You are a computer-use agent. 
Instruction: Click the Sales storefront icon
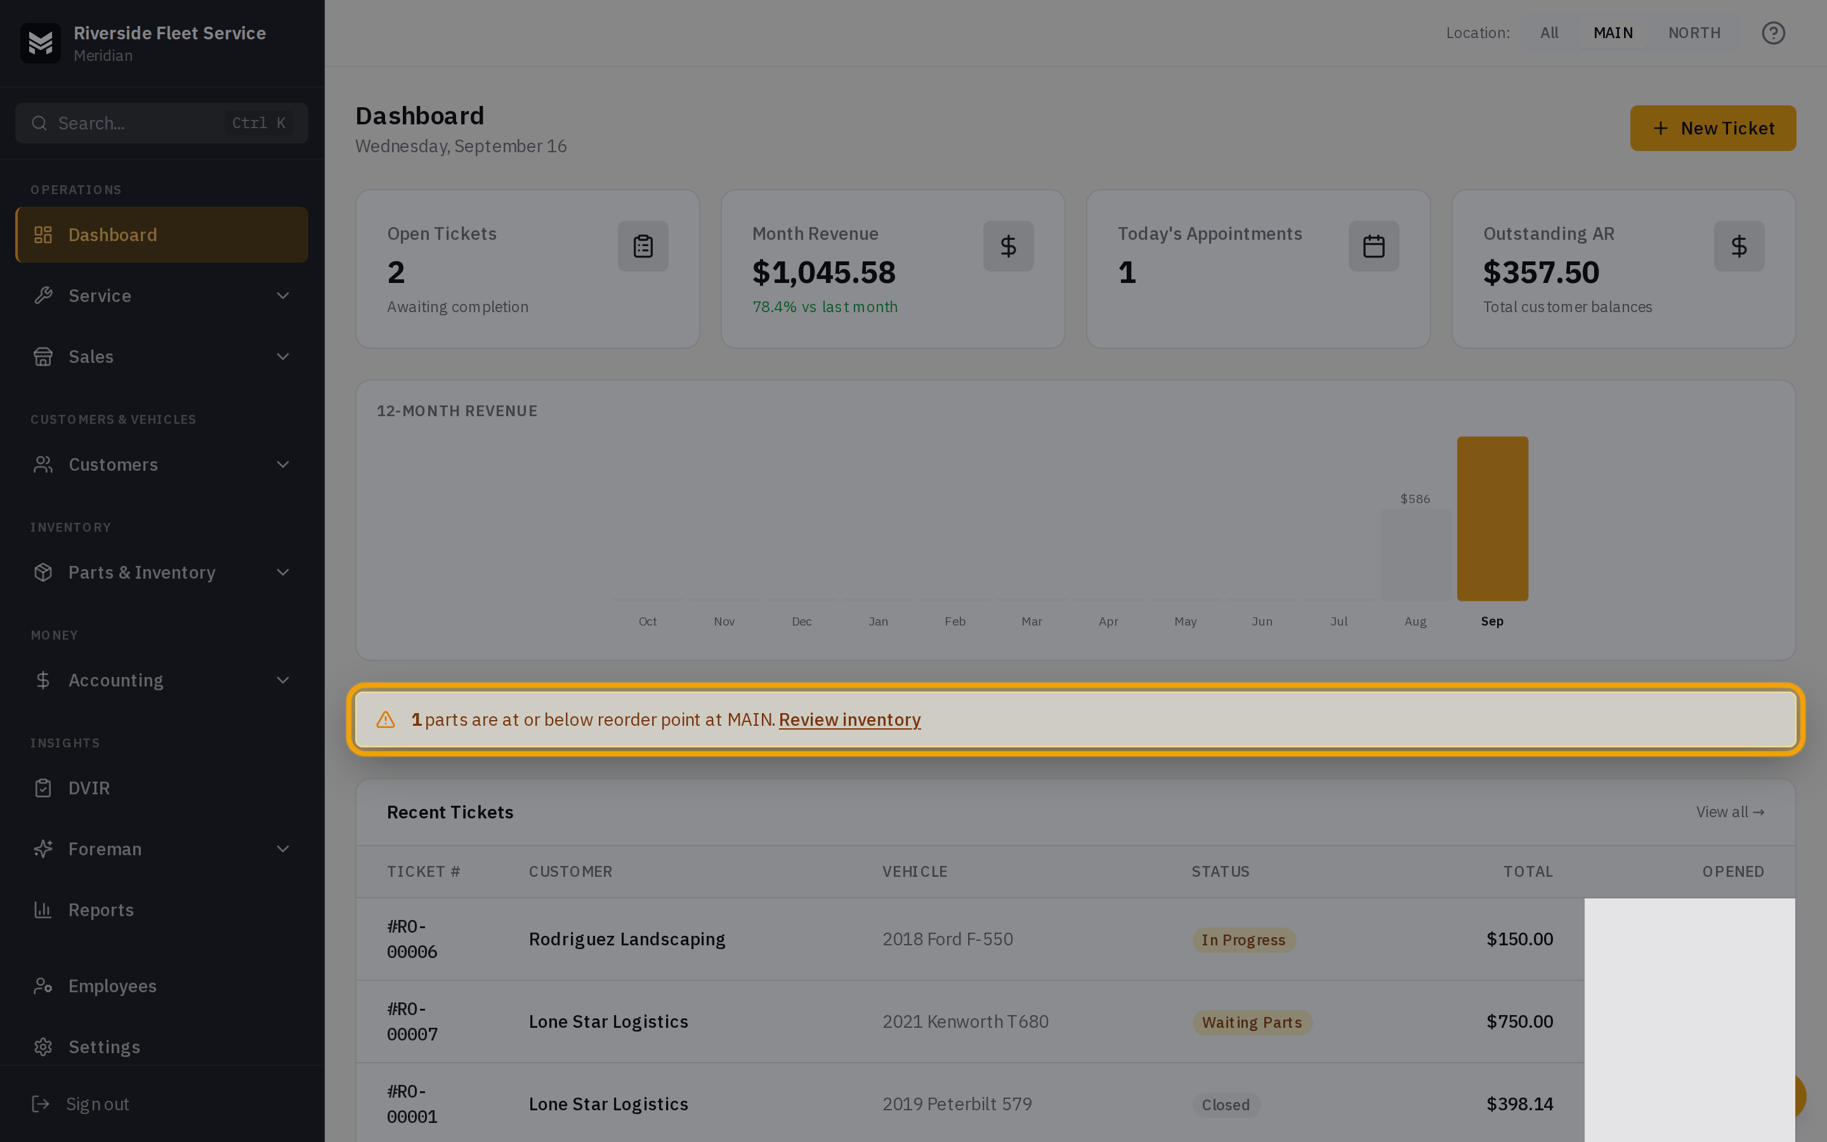43,357
